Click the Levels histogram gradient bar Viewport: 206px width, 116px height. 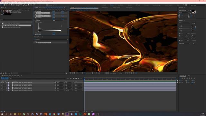(50, 31)
